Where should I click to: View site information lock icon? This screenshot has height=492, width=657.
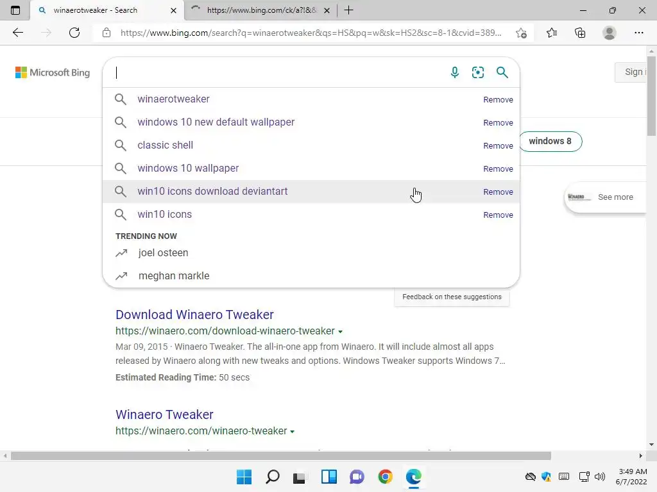point(107,33)
